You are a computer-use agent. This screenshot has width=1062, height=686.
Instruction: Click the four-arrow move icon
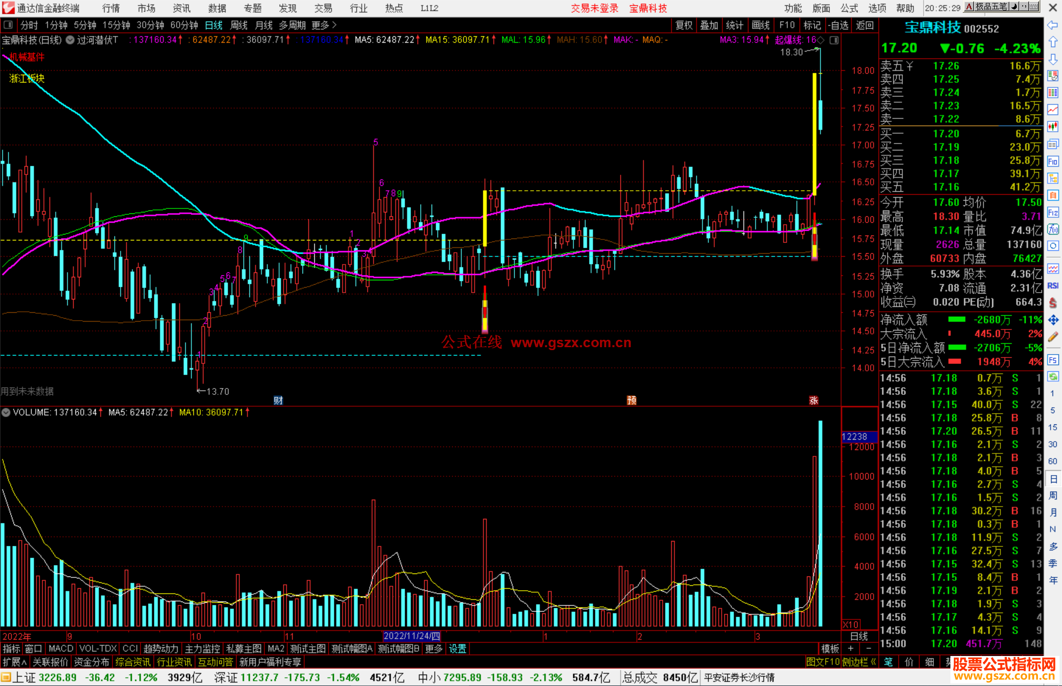point(1053,320)
